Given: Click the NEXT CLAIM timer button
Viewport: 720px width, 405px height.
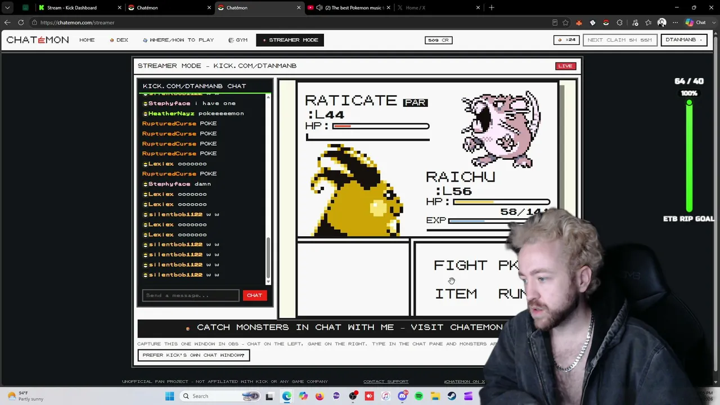Looking at the screenshot, I should coord(619,40).
